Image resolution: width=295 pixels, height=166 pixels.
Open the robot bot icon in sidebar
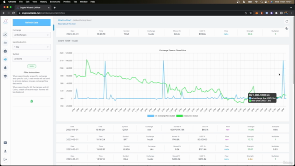click(5, 51)
